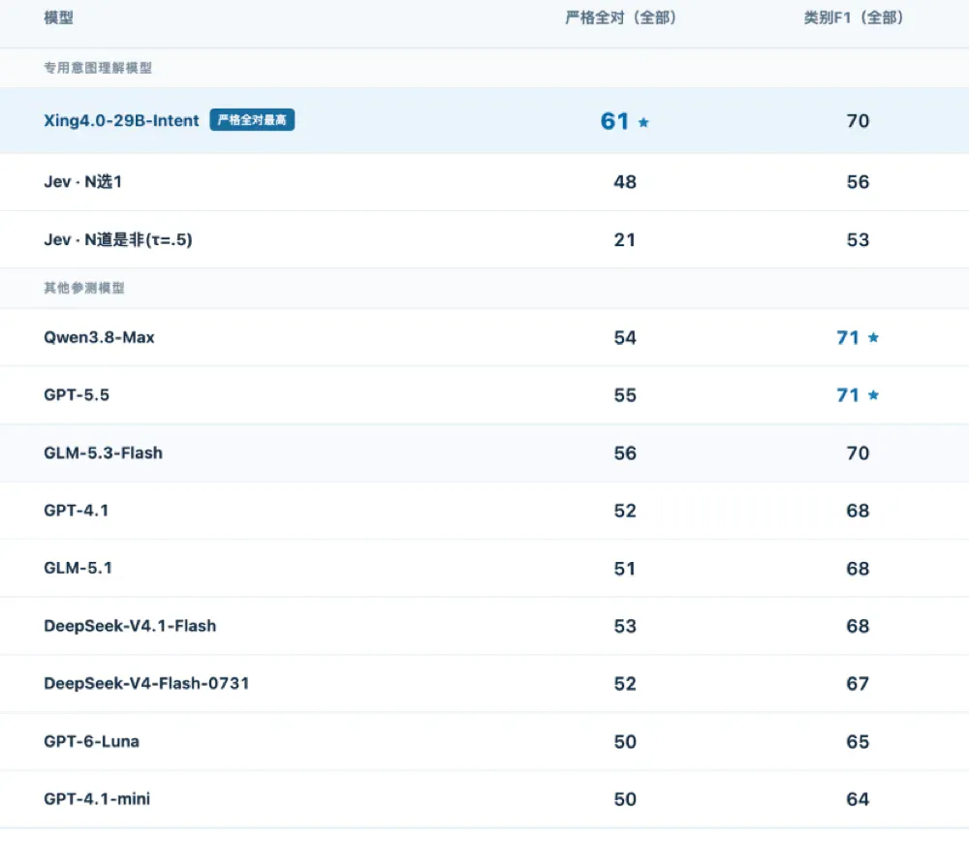This screenshot has width=969, height=841.
Task: Click the 类别F1（全部） column header
Action: [x=854, y=17]
